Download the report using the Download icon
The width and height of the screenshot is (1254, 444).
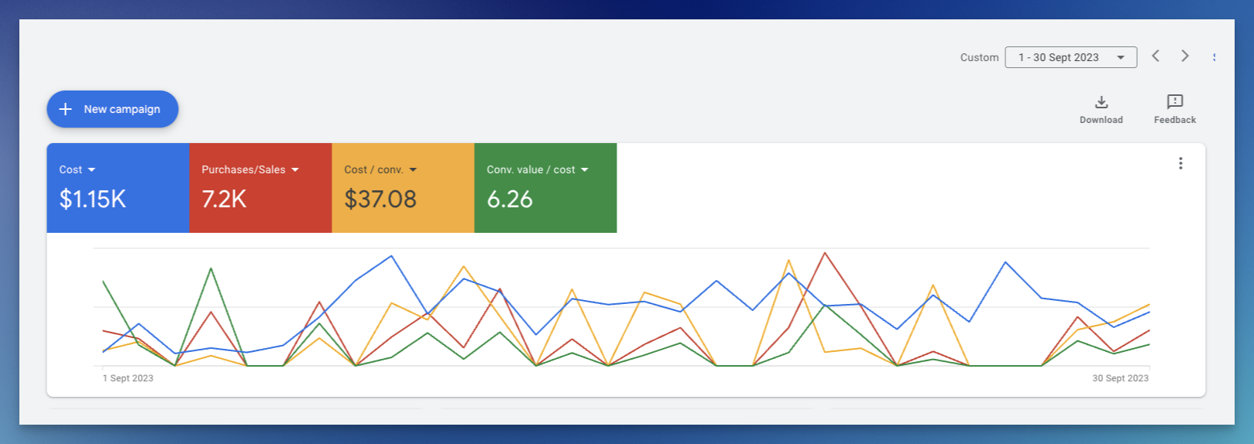coord(1101,102)
